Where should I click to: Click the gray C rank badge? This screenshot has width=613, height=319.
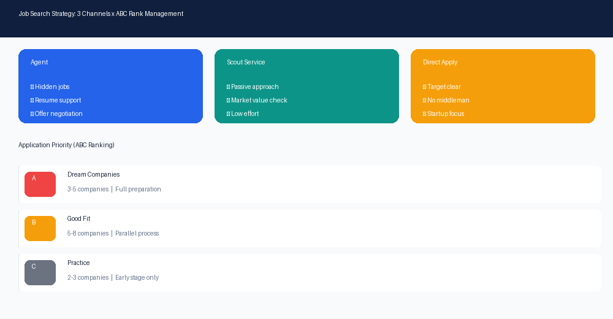coord(40,273)
